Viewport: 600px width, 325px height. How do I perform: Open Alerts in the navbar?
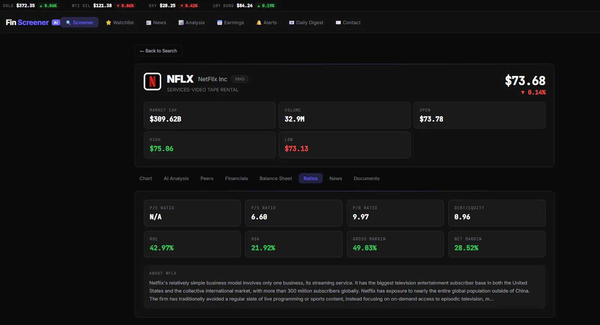click(267, 23)
